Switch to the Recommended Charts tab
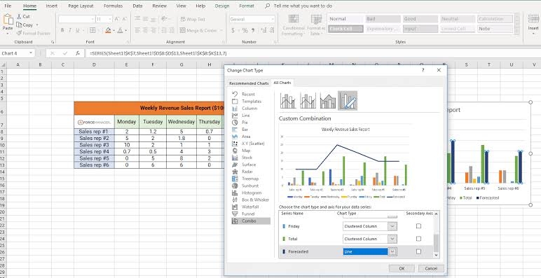The width and height of the screenshot is (541, 278). point(249,83)
